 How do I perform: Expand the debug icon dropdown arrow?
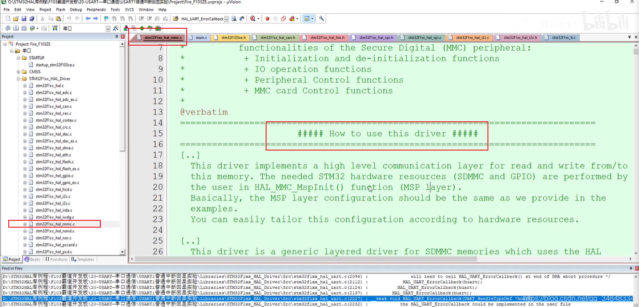[x=258, y=19]
